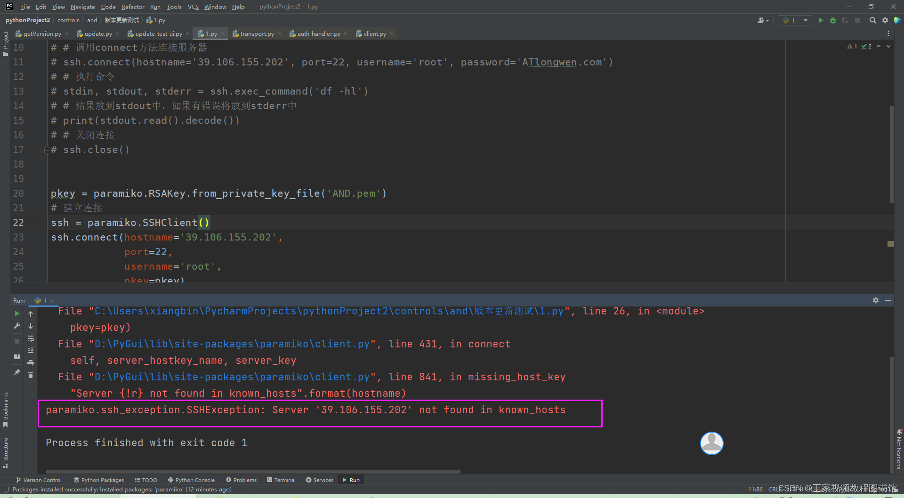904x498 pixels.
Task: Switch to the transport.py editor tab
Action: coord(256,33)
